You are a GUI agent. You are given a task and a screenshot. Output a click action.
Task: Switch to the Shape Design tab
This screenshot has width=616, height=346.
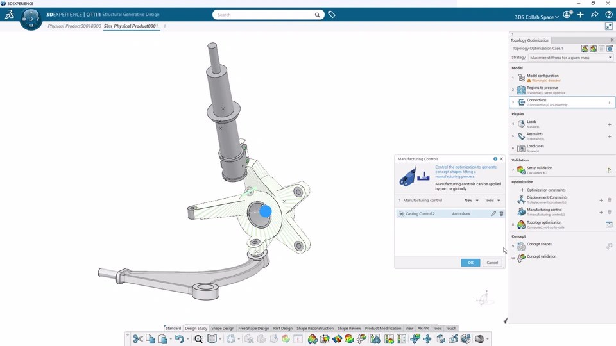coord(223,328)
